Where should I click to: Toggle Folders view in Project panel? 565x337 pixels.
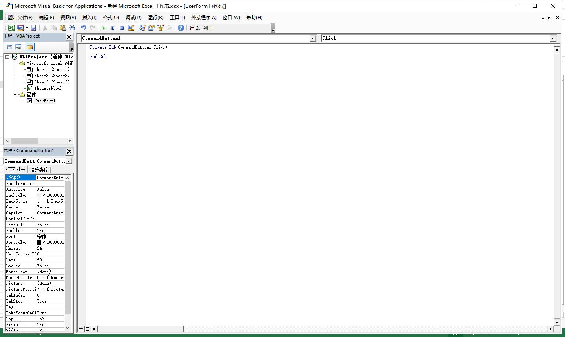pos(30,47)
